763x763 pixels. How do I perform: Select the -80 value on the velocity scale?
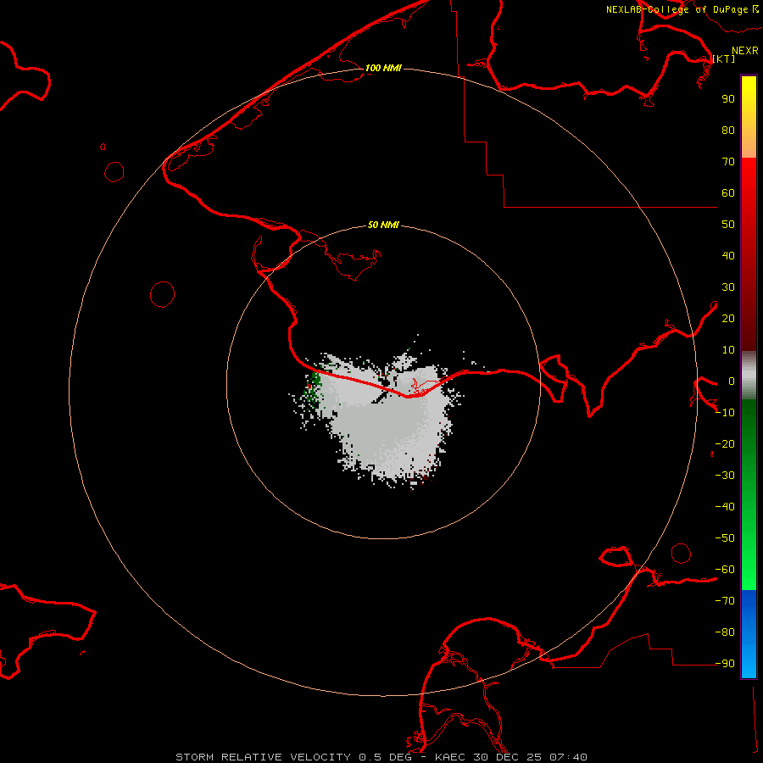click(x=725, y=632)
